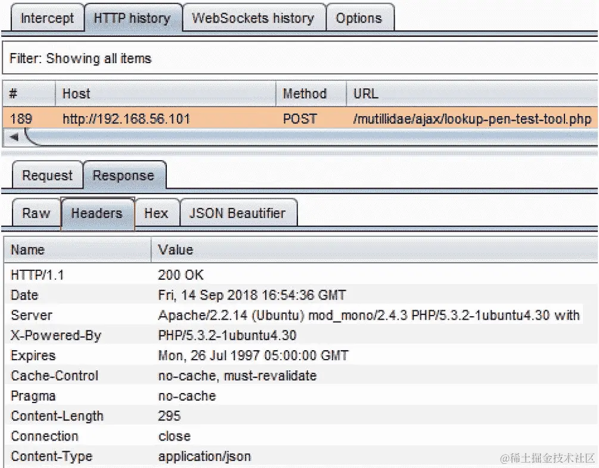
Task: Sort by the Method column header
Action: tap(311, 93)
